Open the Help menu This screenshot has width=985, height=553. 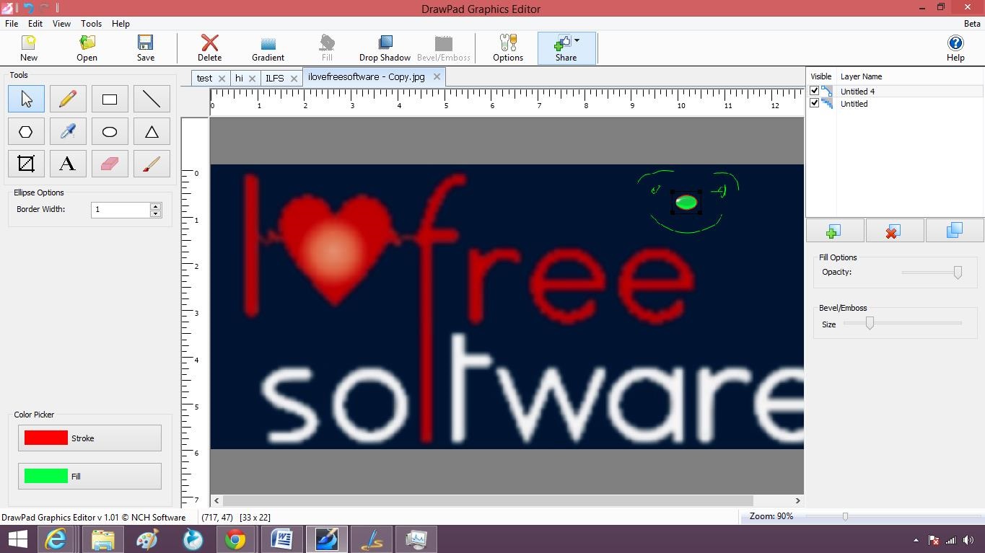pos(121,23)
